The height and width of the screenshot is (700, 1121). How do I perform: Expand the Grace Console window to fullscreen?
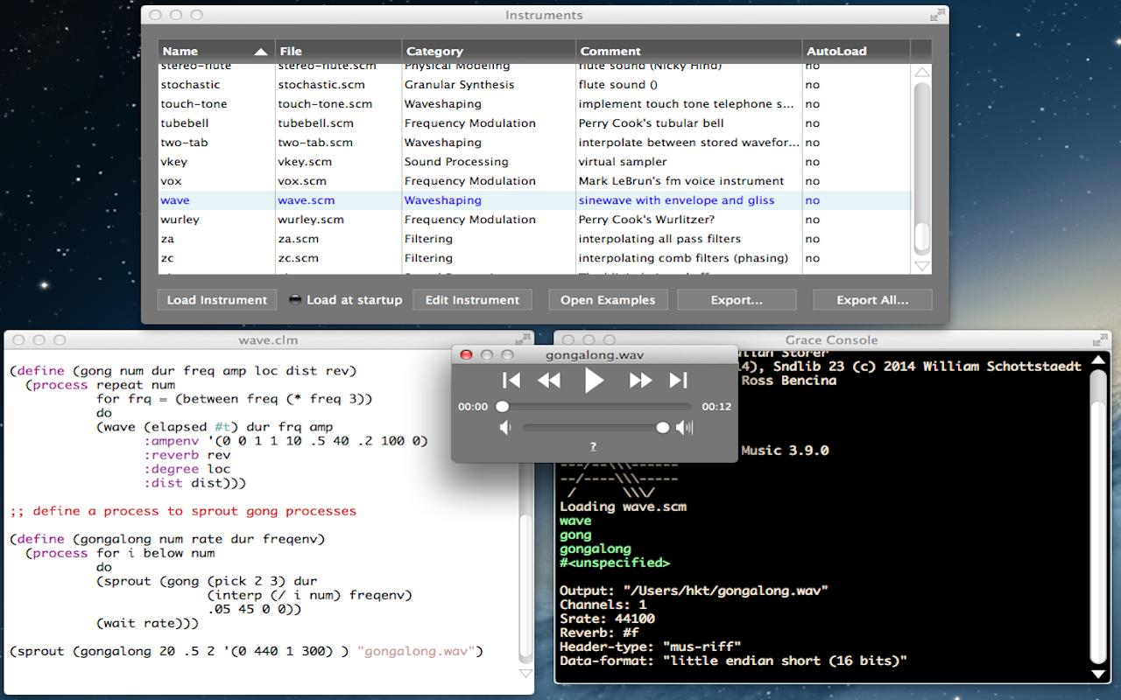click(x=1099, y=339)
